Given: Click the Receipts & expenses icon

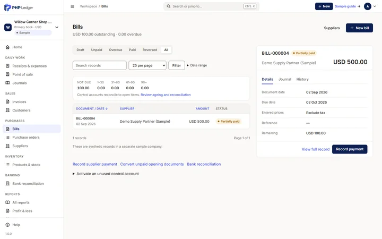Looking at the screenshot, I should (x=7, y=66).
